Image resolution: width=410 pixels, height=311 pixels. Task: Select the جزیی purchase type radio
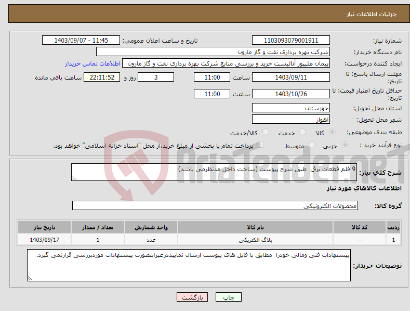pyautogui.click(x=345, y=145)
